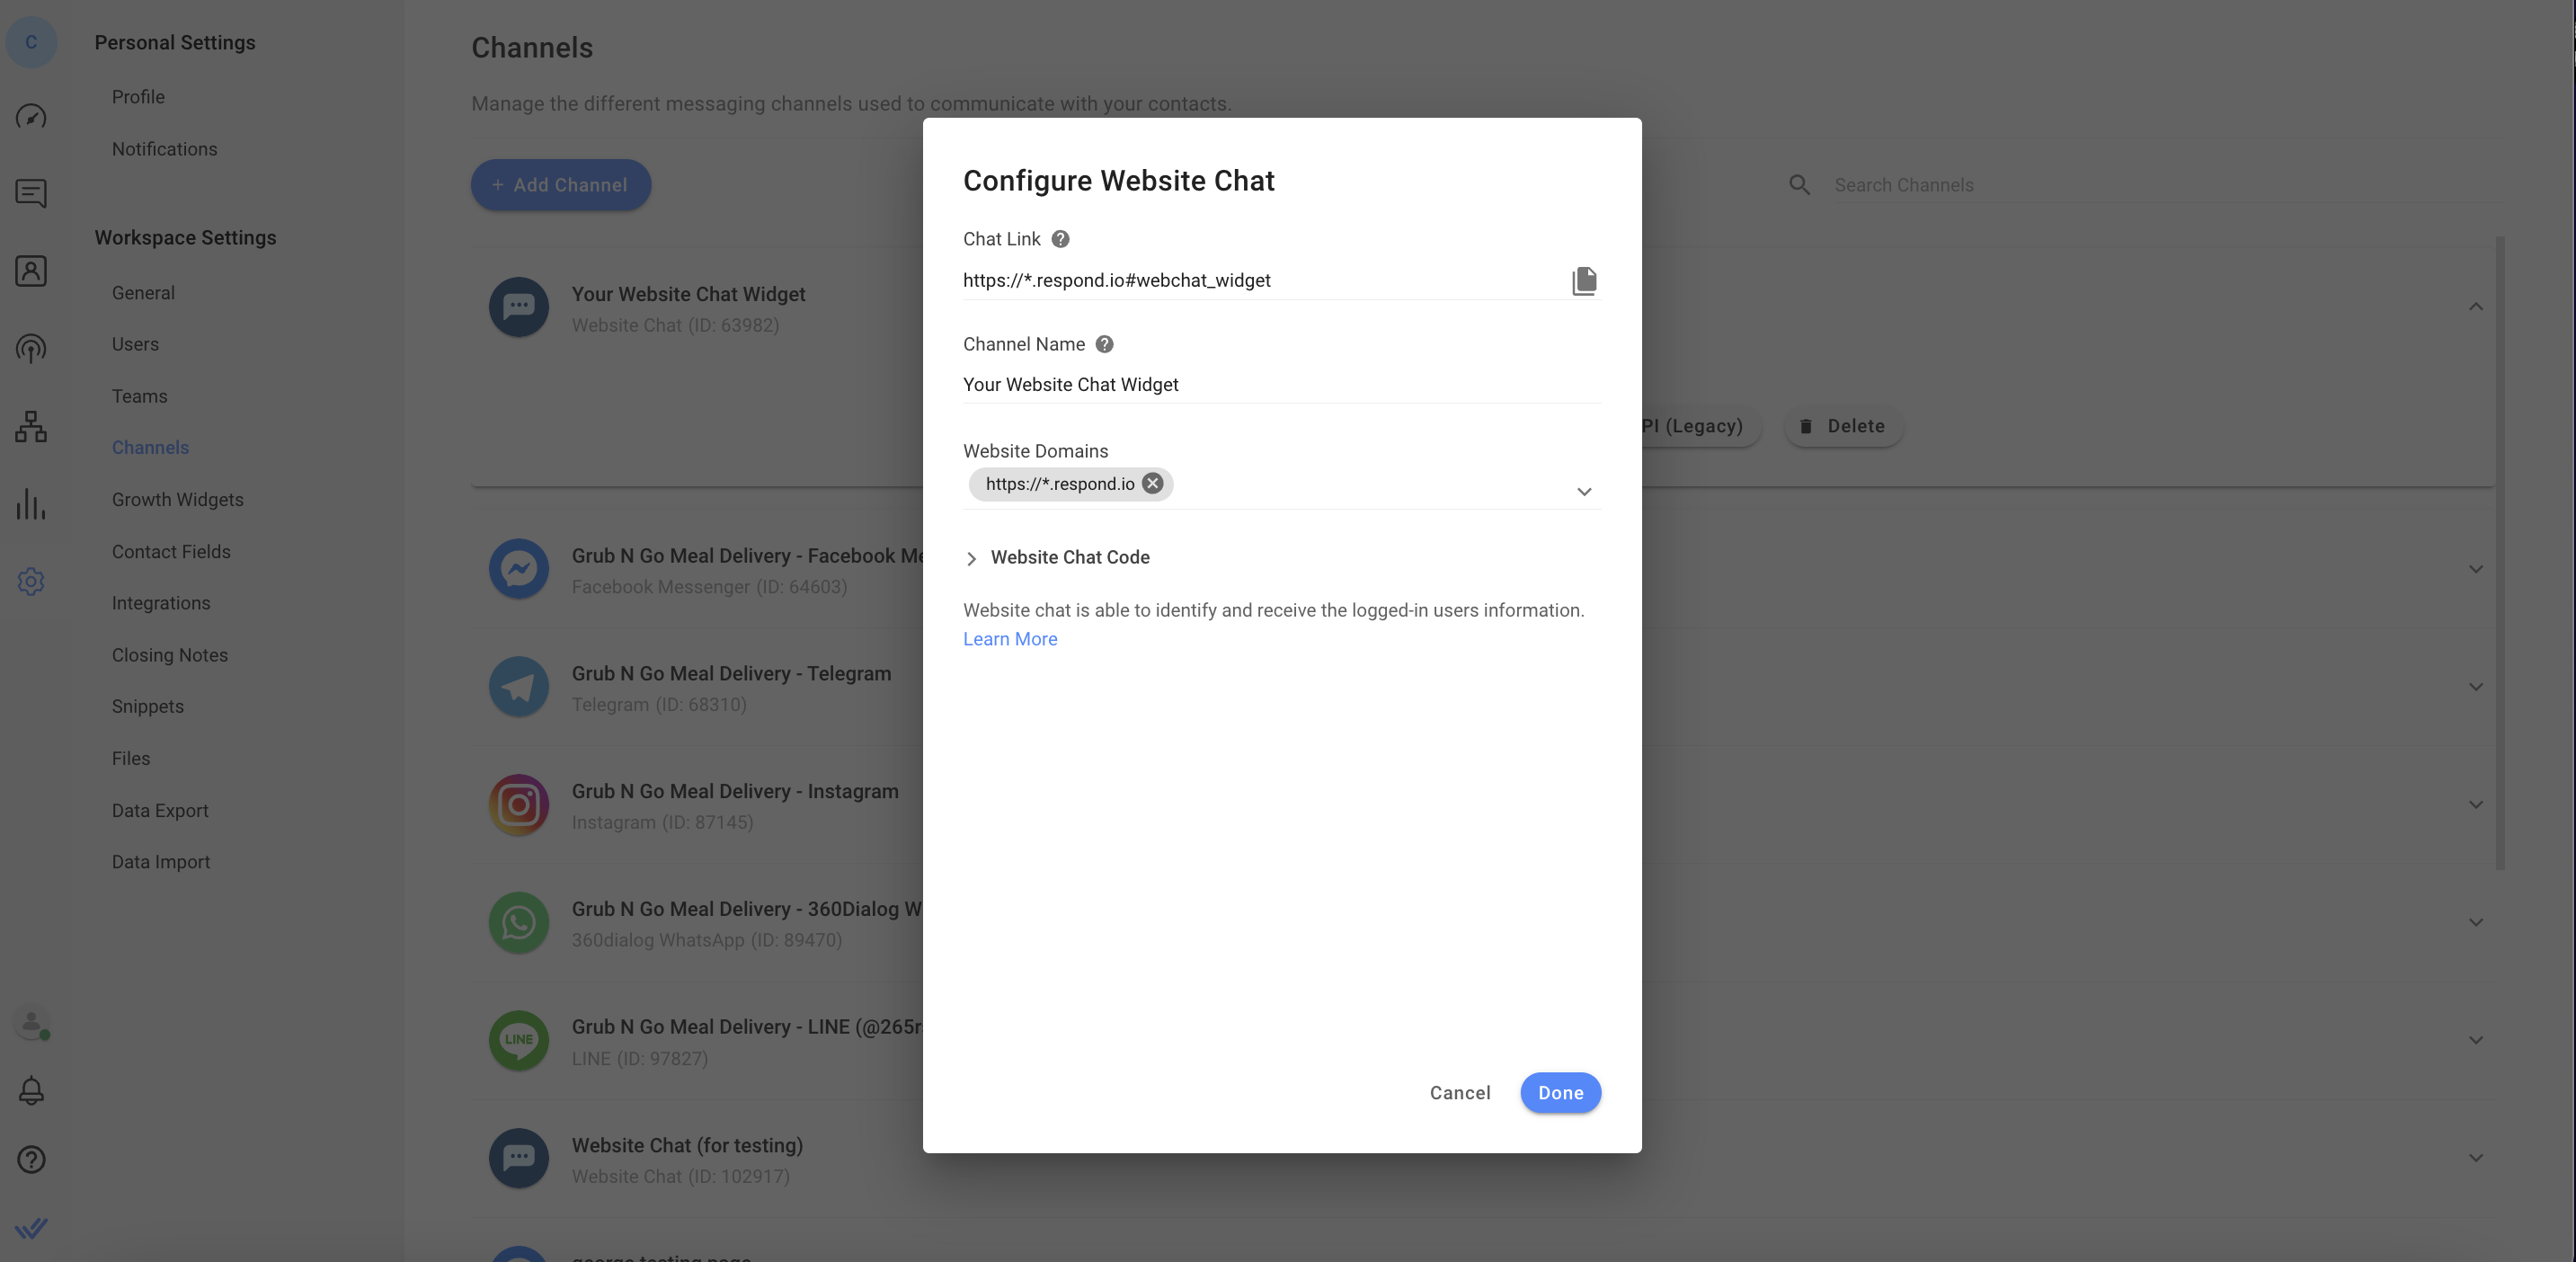Click the Website Domains dropdown chevron
Screen dimensions: 2576x1262
click(1582, 492)
